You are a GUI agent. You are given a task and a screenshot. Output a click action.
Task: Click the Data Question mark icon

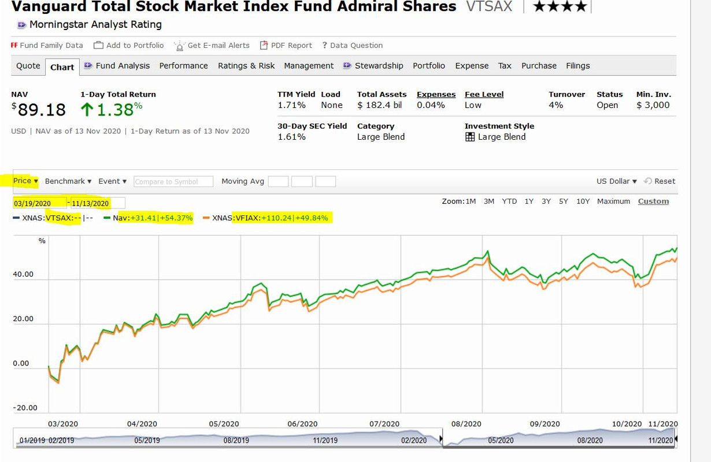(x=325, y=45)
